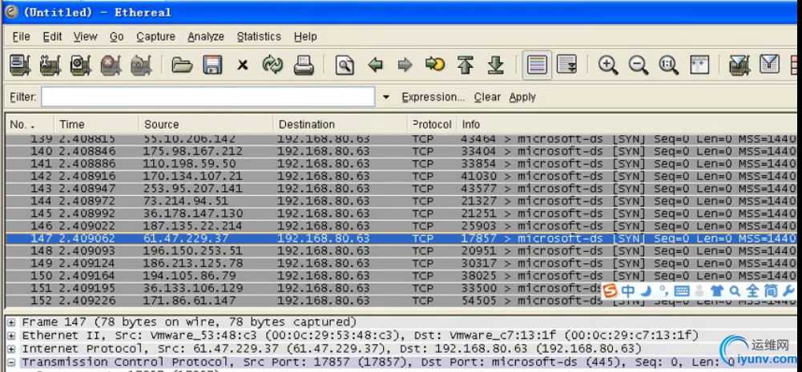Restart the running capture icon
This screenshot has height=372, width=802.
(x=141, y=65)
